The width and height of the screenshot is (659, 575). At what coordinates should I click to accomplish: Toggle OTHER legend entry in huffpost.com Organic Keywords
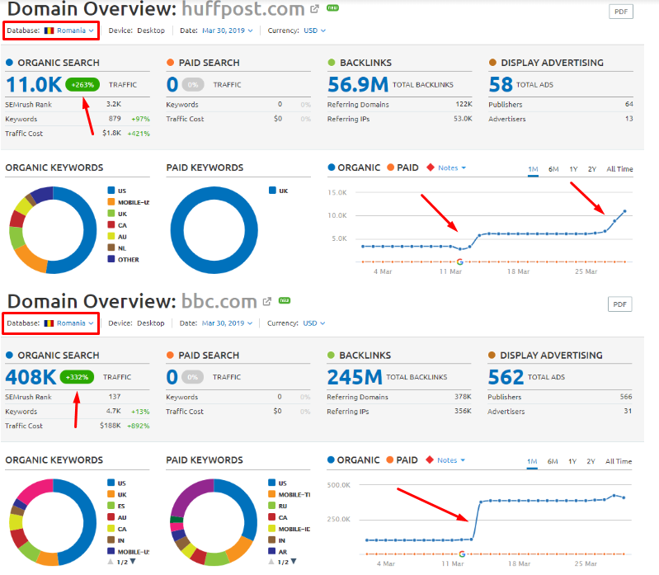coord(123,259)
